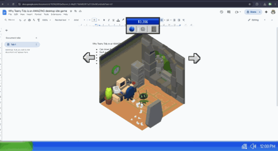Open the search menus magnifier

[x=6, y=20]
